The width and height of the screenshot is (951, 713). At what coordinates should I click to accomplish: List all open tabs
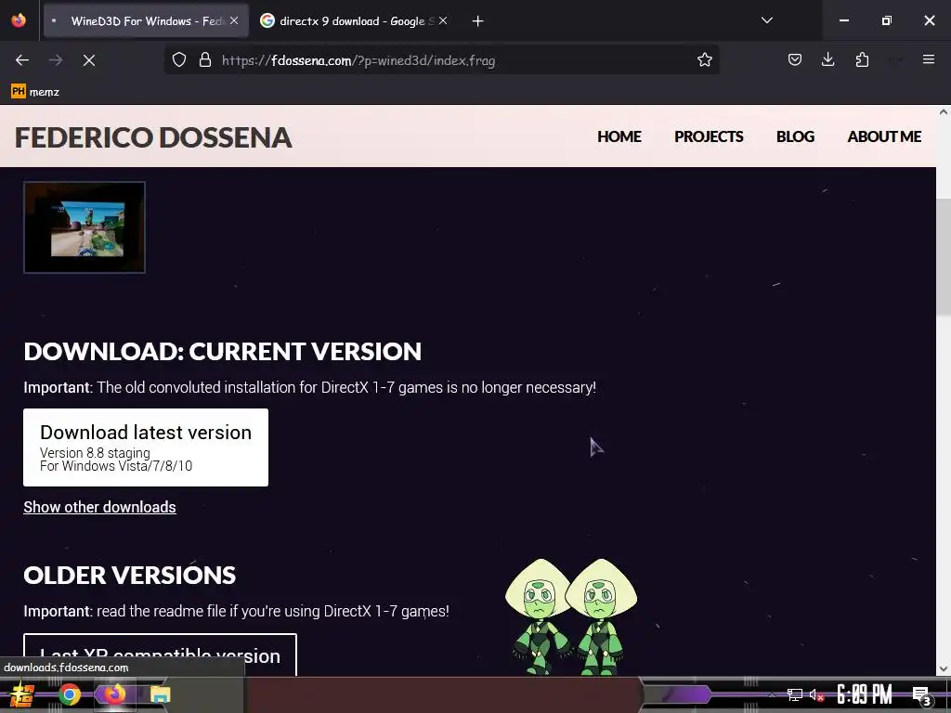tap(766, 20)
